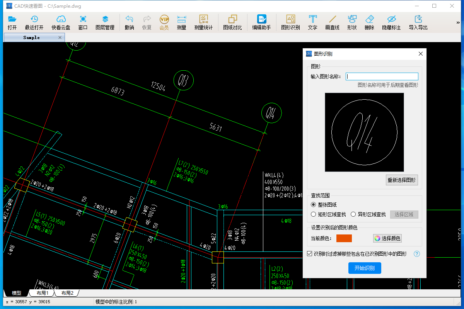Click the shape name input field
This screenshot has width=464, height=309.
click(x=382, y=76)
